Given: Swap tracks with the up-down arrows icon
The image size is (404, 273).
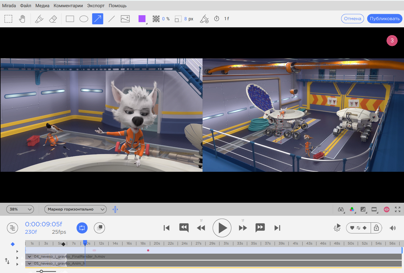Looking at the screenshot, I should (7, 261).
